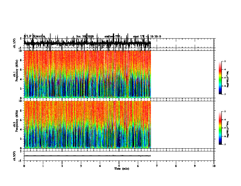The width and height of the screenshot is (241, 186).
Task: Click the '10' kHz tick on ch.1 spectrogram
Action: 21,51
